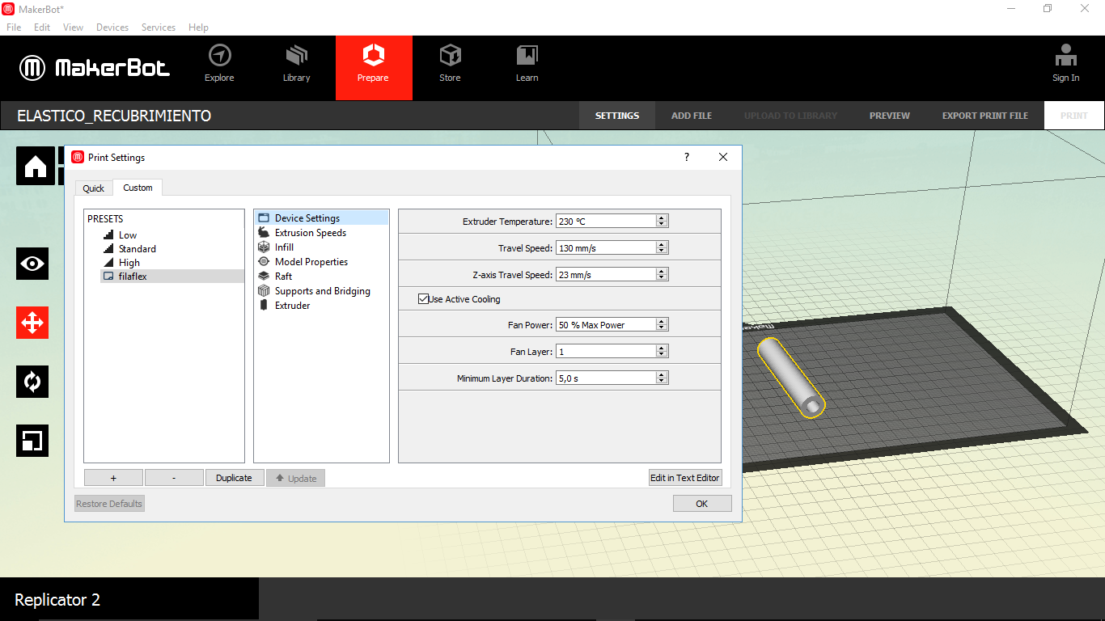Close the Print Settings dialog

pyautogui.click(x=723, y=157)
